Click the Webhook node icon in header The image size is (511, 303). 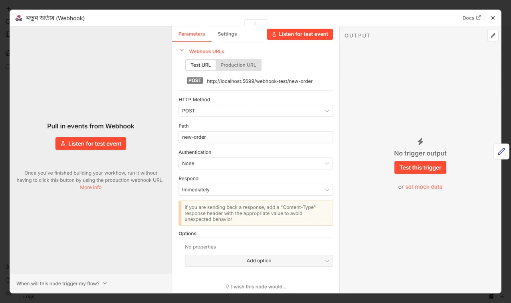pos(19,18)
